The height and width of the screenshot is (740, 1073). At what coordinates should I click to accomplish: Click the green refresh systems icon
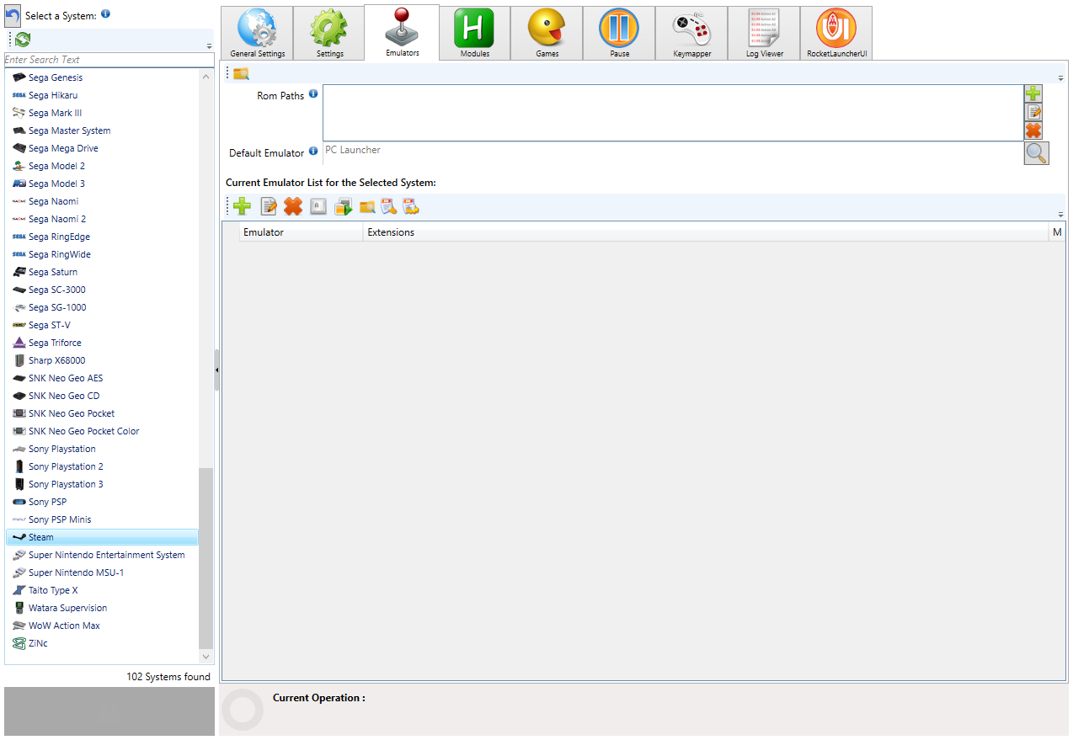[23, 40]
